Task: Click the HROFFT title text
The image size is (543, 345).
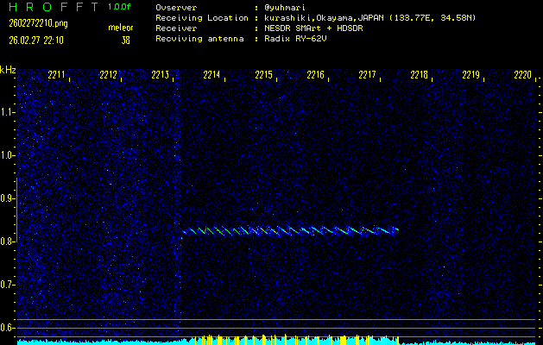Action: (x=55, y=7)
